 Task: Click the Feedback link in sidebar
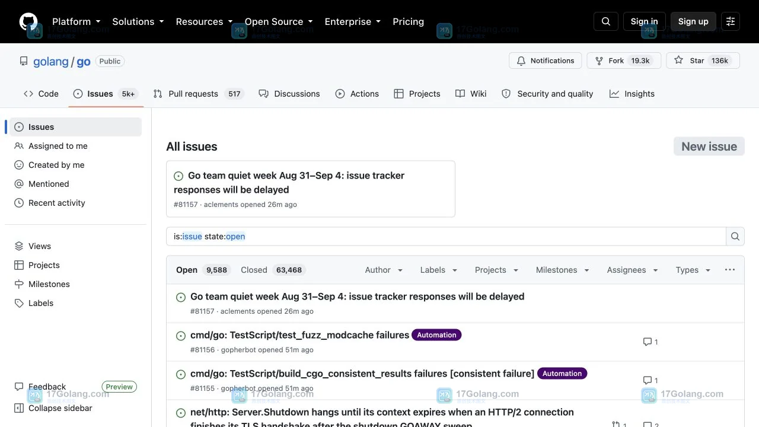pos(47,387)
